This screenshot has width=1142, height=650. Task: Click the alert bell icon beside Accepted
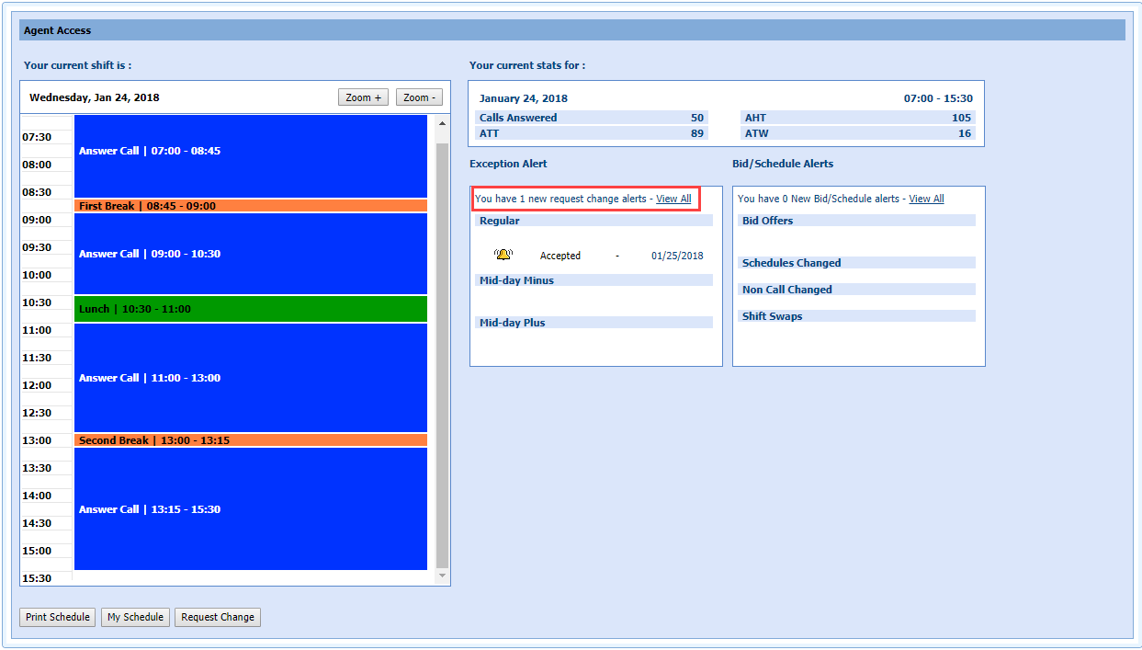coord(503,255)
